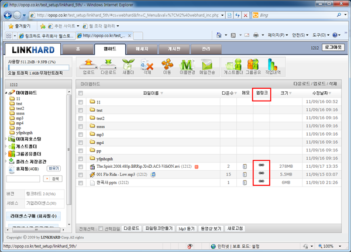Click the 검색 search button in sidebar
The height and width of the screenshot is (252, 351).
pyautogui.click(x=53, y=179)
